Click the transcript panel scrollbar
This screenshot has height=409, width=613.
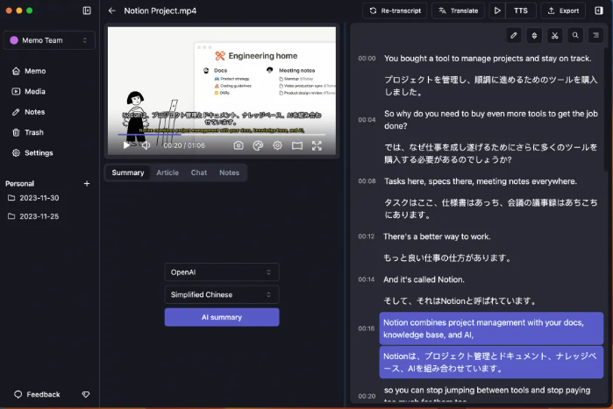606,109
